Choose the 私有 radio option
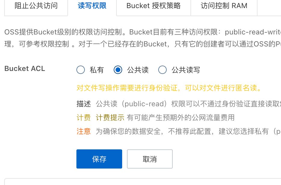 (81, 70)
